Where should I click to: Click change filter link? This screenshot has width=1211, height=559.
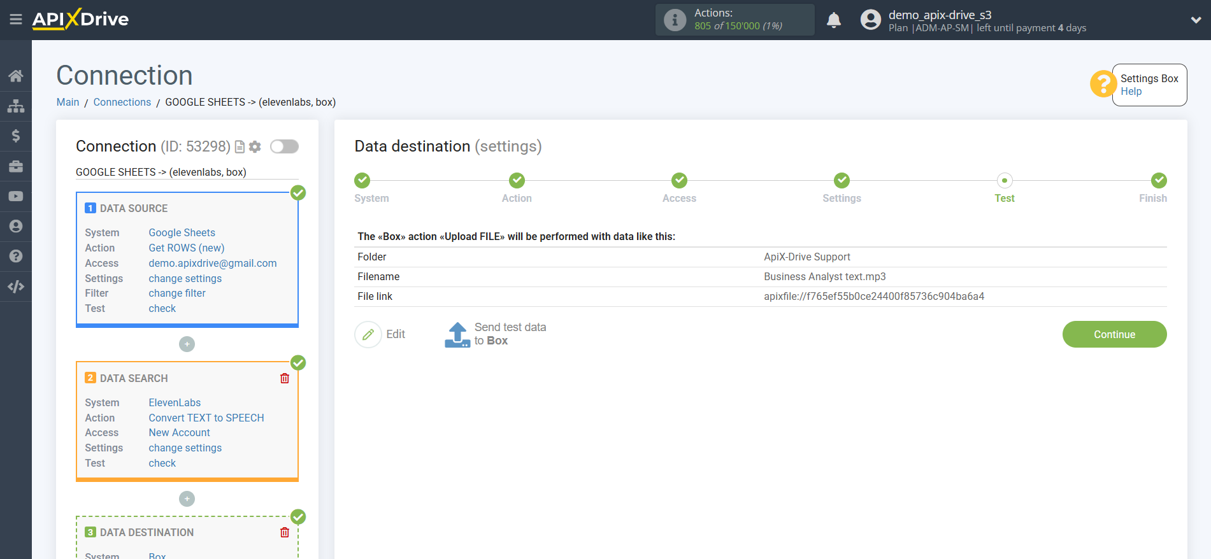[176, 293]
